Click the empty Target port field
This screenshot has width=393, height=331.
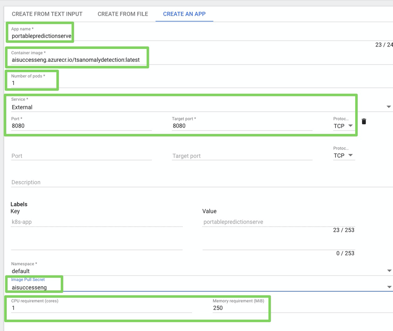point(242,156)
